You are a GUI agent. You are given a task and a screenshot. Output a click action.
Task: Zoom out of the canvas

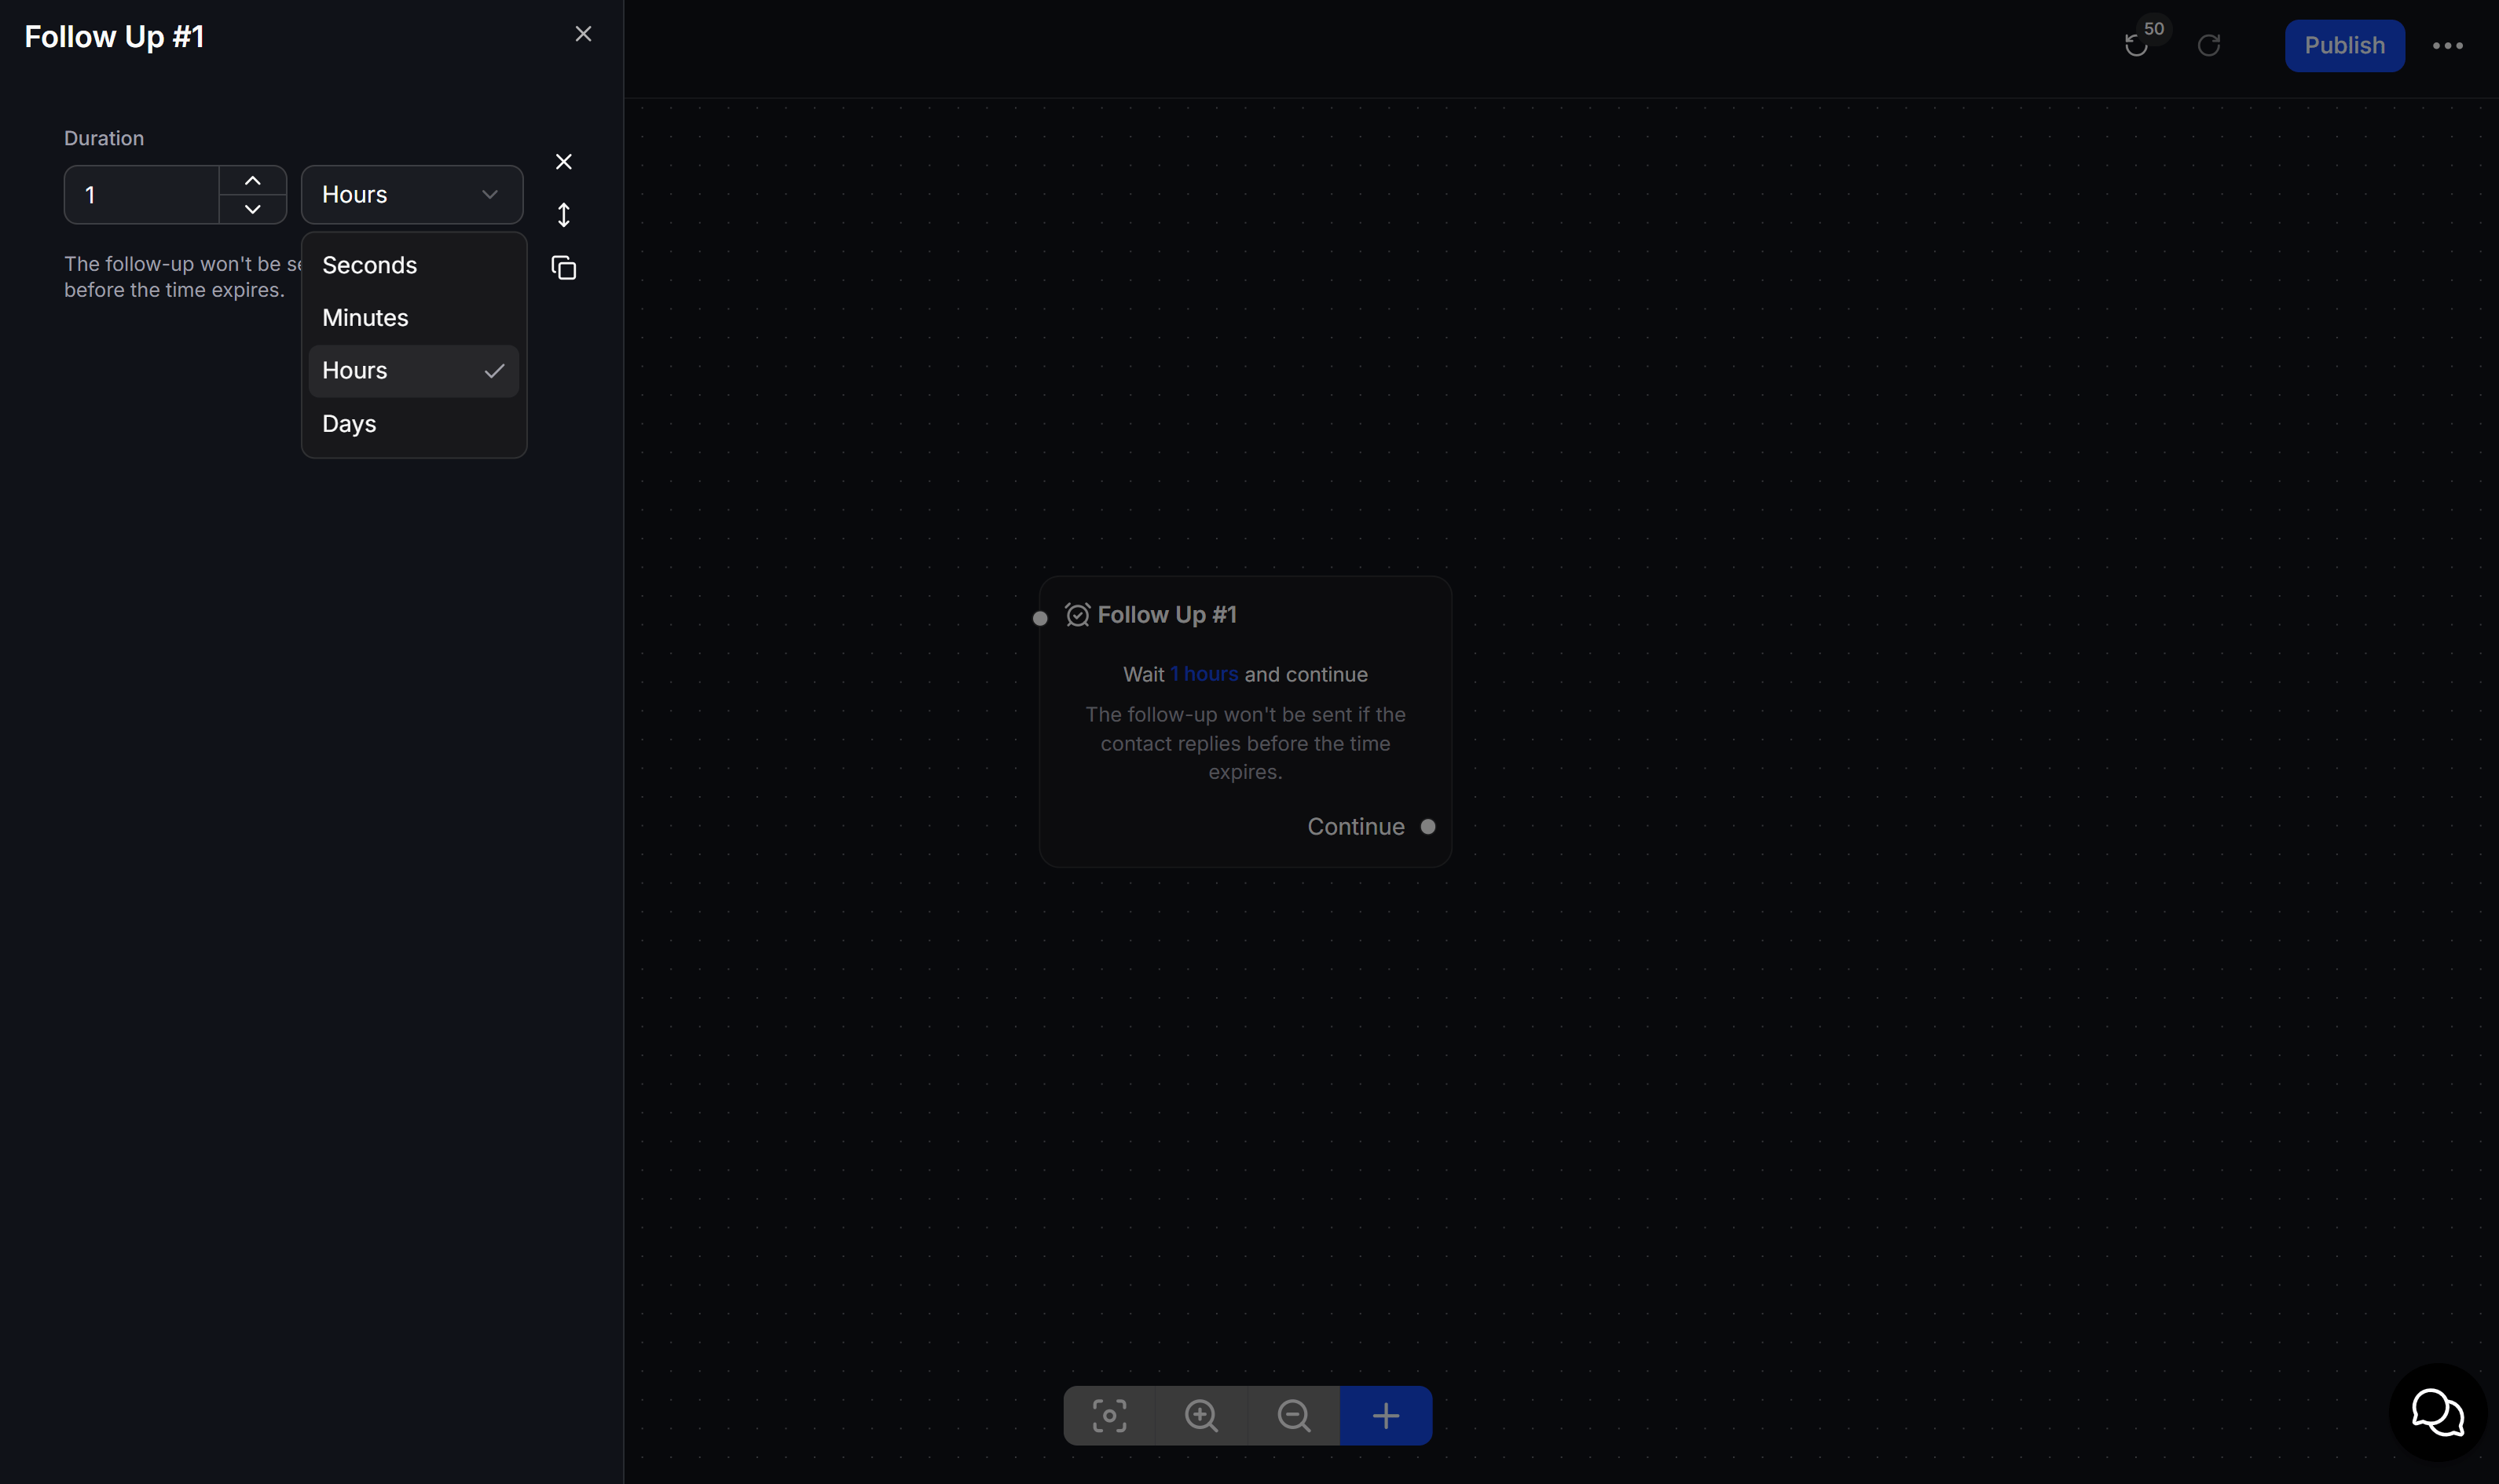pyautogui.click(x=1294, y=1415)
